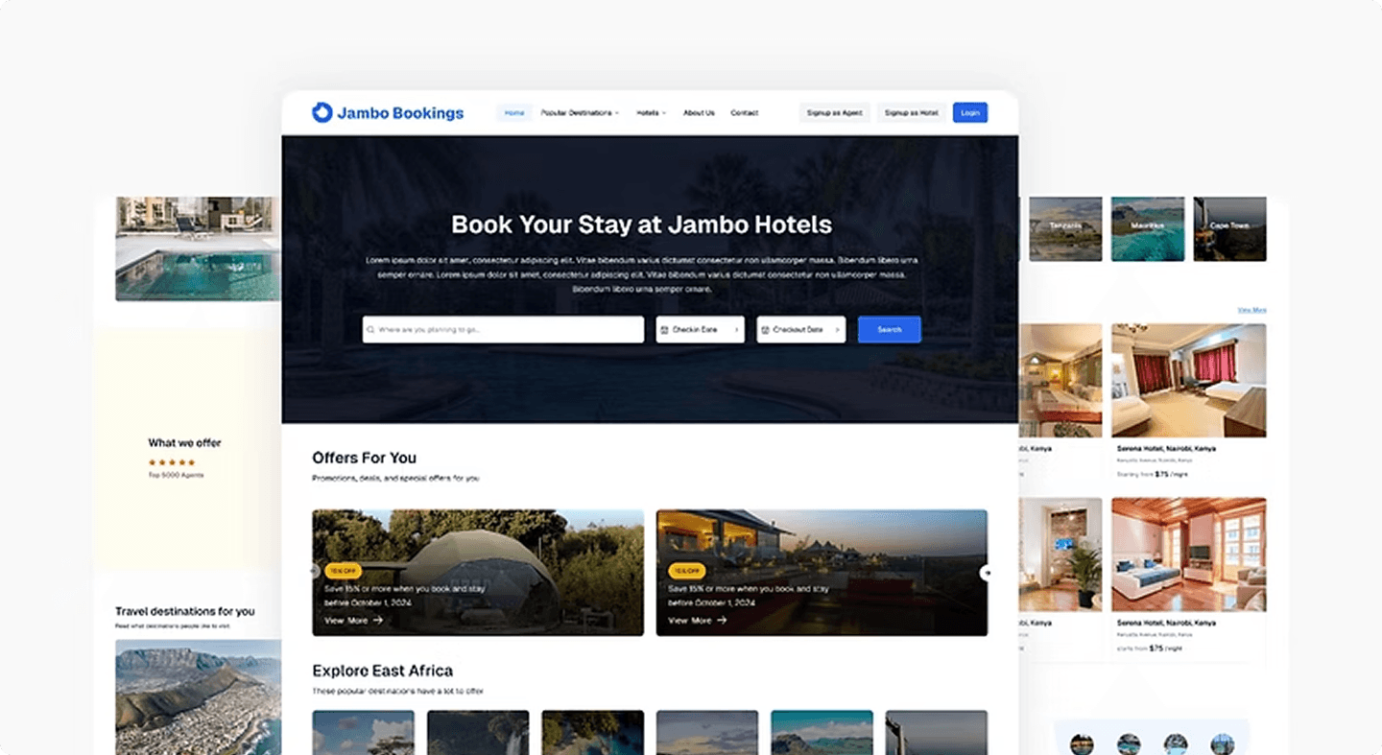Advance the offers carousel with the next arrow
The image size is (1382, 755).
click(x=986, y=573)
